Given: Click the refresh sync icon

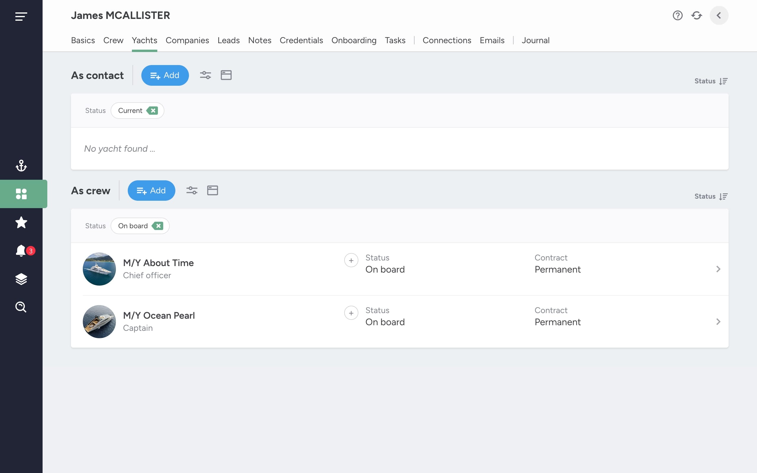Looking at the screenshot, I should [x=697, y=15].
